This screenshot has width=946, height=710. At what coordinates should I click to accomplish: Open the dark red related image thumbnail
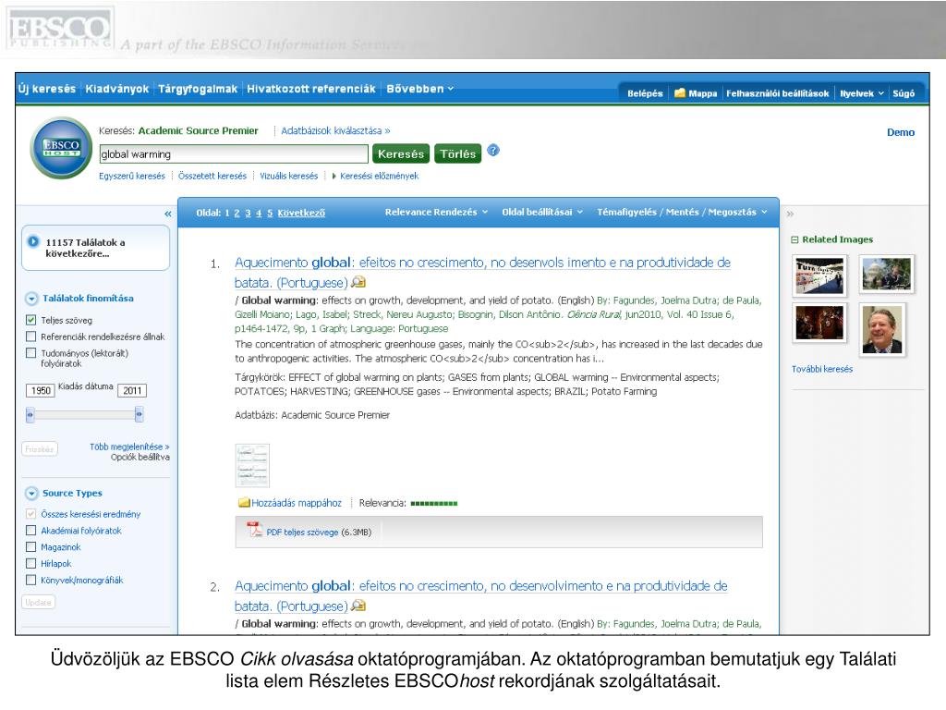click(819, 323)
